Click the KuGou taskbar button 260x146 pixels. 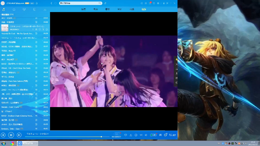[27, 143]
